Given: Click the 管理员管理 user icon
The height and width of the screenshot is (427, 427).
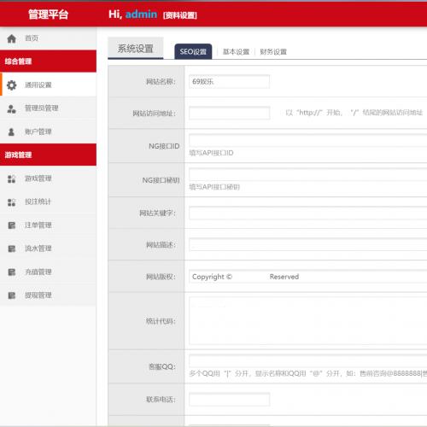Looking at the screenshot, I should click(x=11, y=108).
